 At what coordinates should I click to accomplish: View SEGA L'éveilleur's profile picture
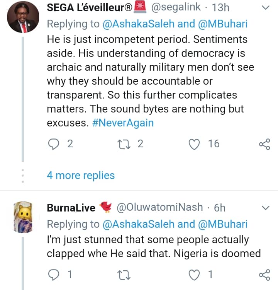click(22, 17)
